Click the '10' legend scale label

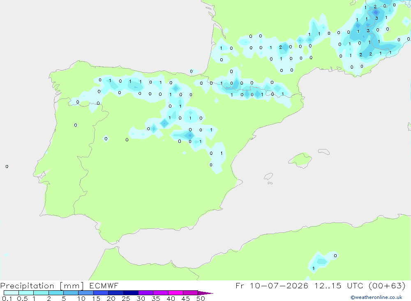pyautogui.click(x=81, y=299)
